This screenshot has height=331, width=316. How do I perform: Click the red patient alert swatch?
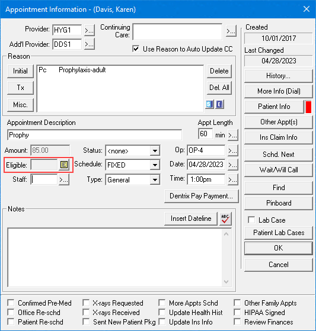[309, 107]
